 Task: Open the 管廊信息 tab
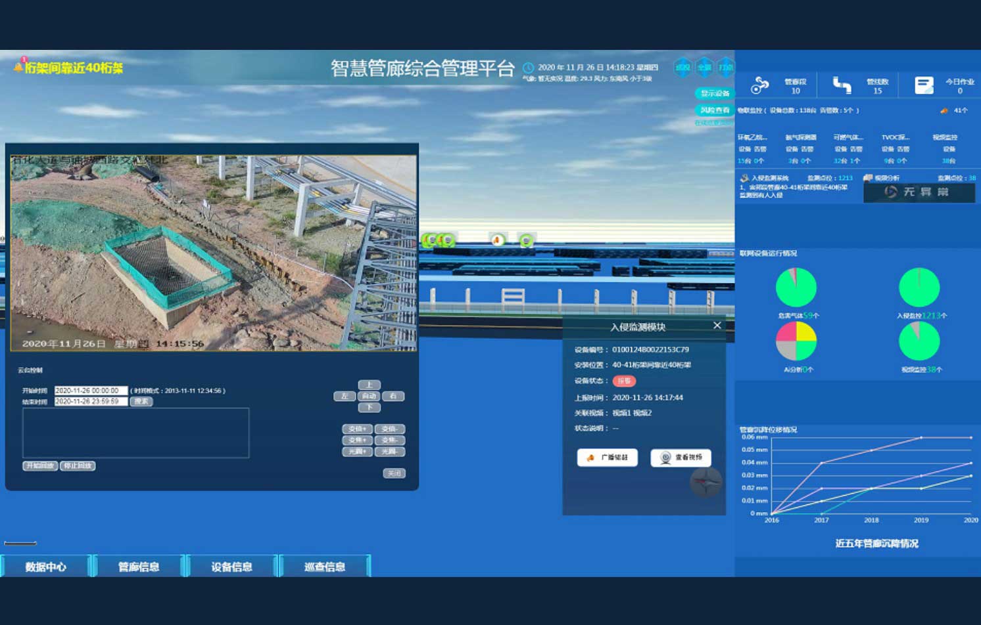pyautogui.click(x=139, y=567)
